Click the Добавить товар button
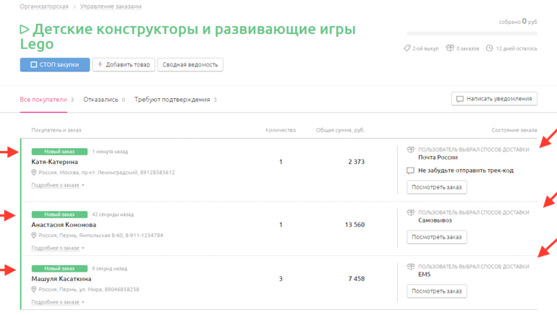 tap(123, 65)
